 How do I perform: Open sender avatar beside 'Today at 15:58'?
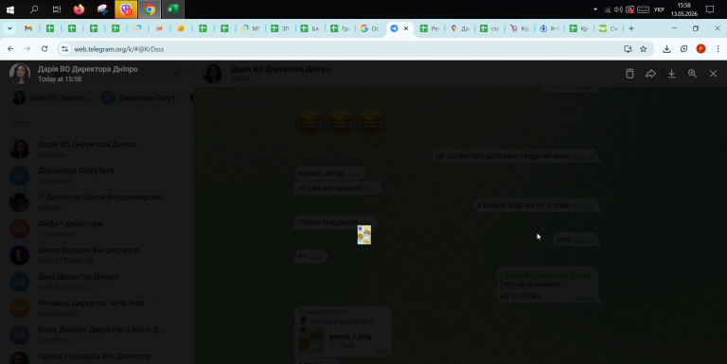pyautogui.click(x=20, y=74)
